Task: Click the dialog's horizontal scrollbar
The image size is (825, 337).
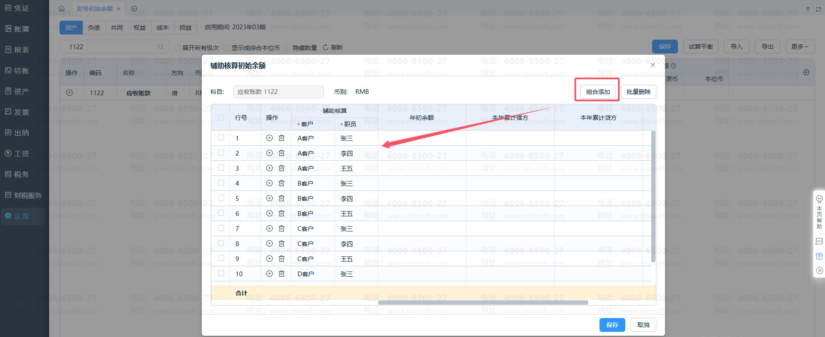Action: pos(483,303)
